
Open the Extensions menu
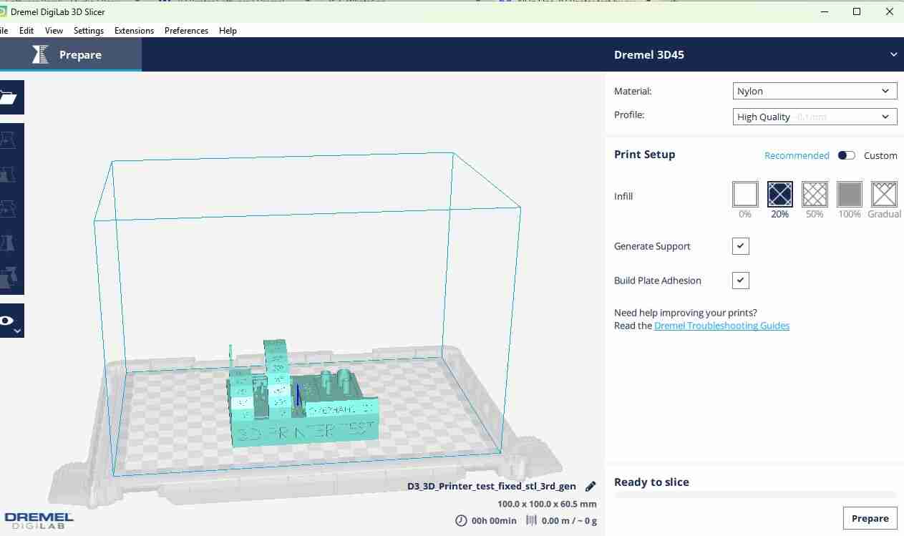(x=134, y=31)
